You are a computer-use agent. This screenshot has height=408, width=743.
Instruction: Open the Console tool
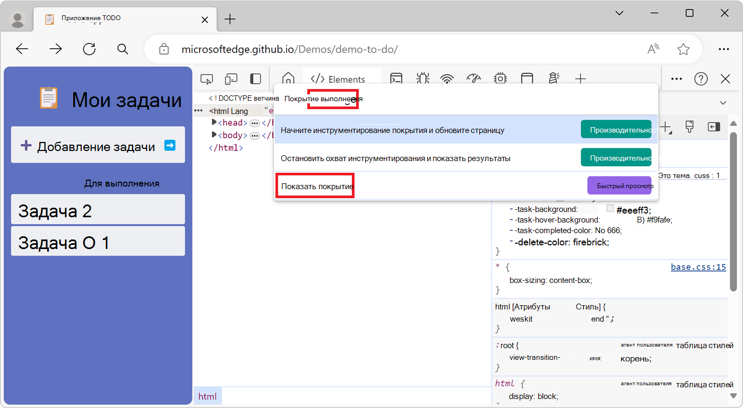click(396, 79)
